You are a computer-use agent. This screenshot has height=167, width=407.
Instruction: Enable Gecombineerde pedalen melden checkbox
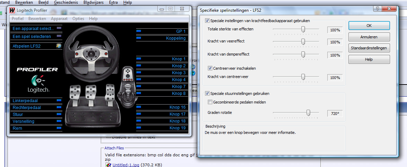coord(210,102)
